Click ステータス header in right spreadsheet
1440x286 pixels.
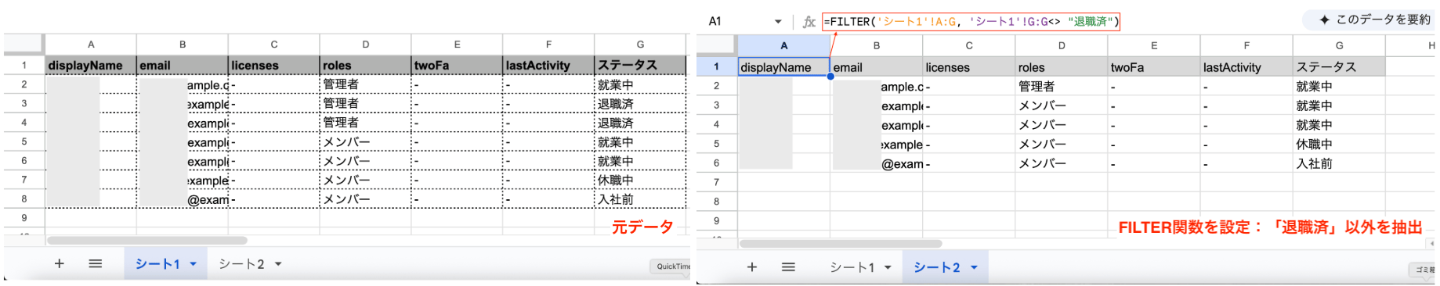[x=1339, y=67]
